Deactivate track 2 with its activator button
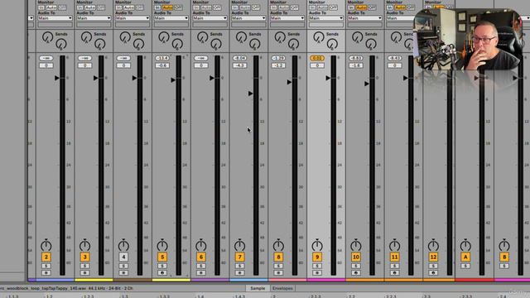The image size is (530, 298). pyautogui.click(x=46, y=257)
